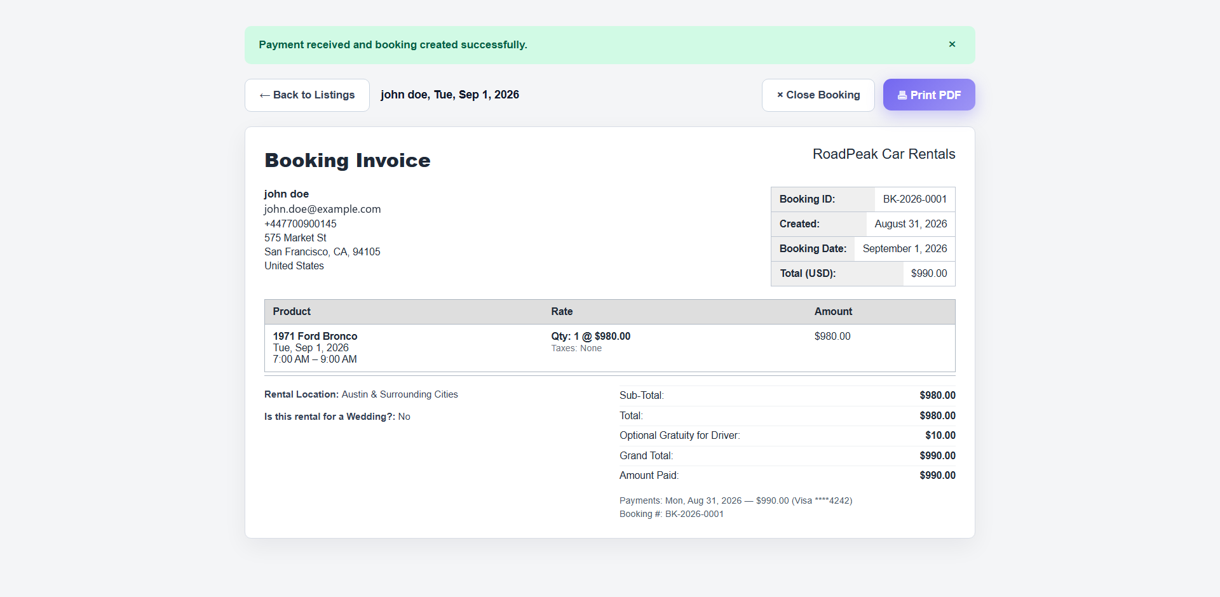Click the Payments Visa ****4242 line

click(736, 500)
